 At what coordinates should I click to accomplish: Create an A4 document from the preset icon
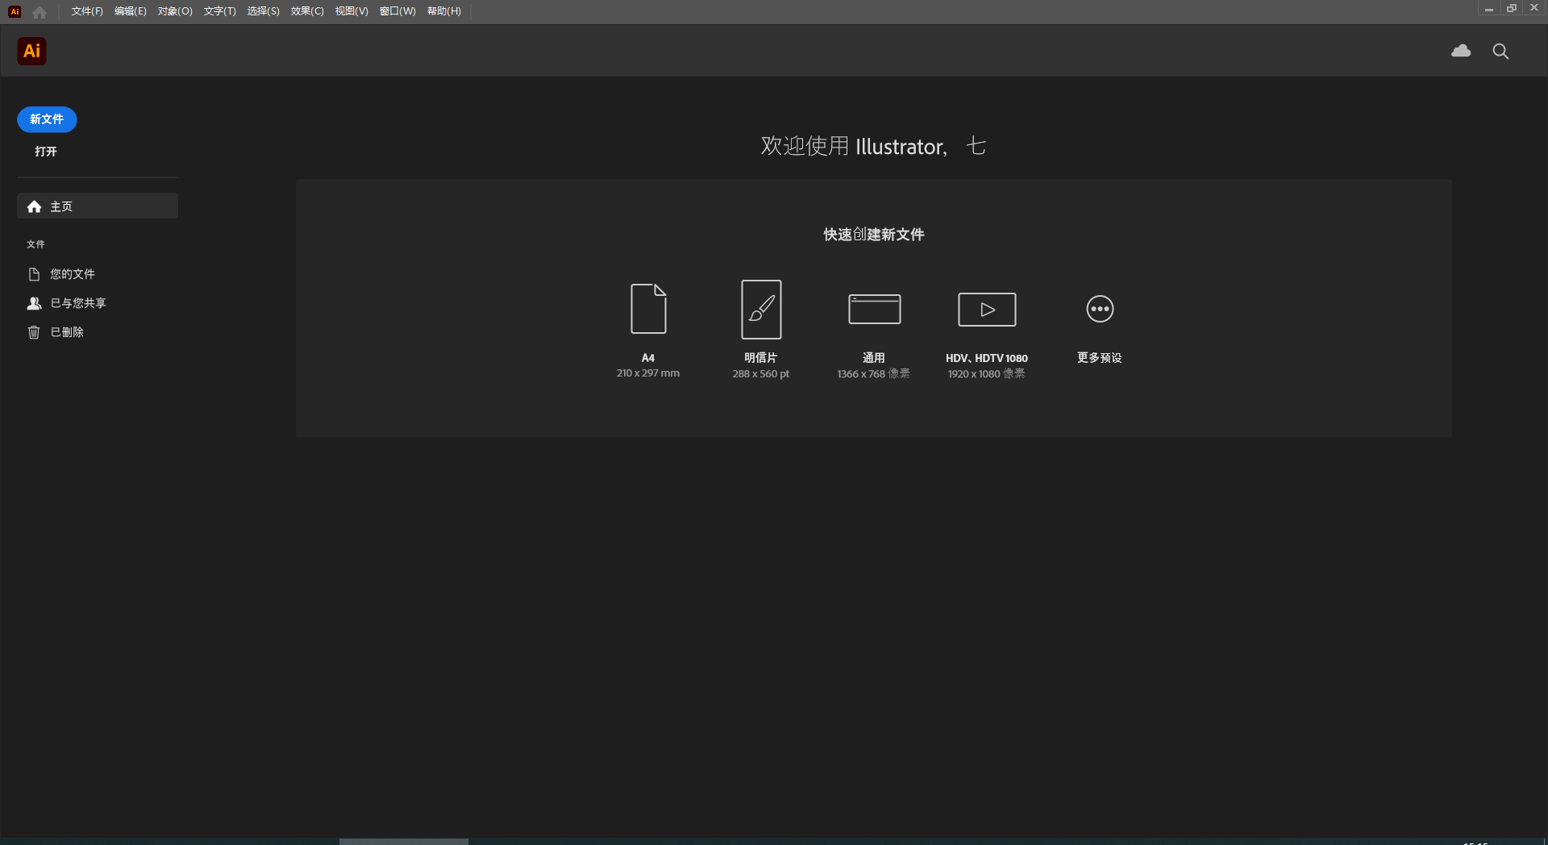(647, 309)
